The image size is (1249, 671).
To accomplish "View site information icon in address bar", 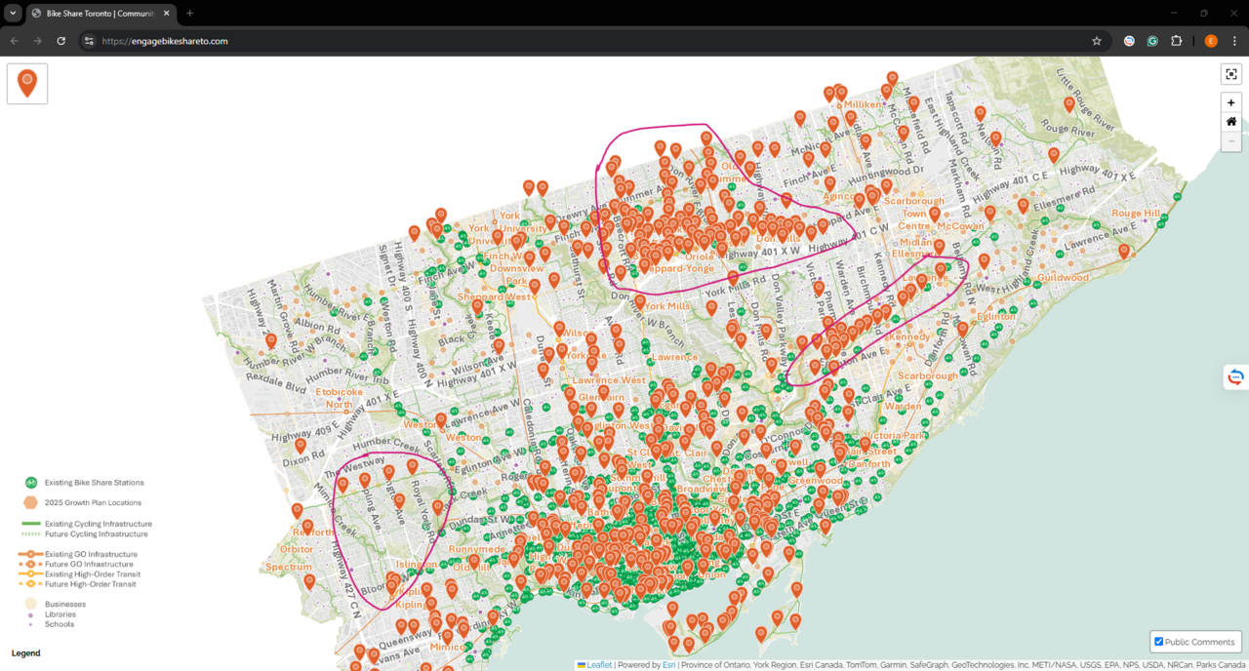I will [89, 41].
